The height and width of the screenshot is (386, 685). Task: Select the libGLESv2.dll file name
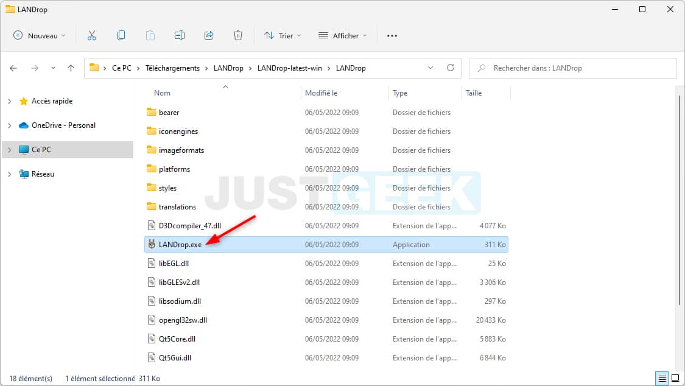pos(179,282)
